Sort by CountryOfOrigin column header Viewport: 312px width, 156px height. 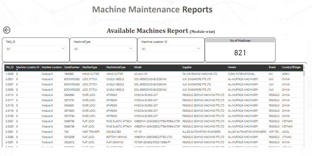pos(291,67)
